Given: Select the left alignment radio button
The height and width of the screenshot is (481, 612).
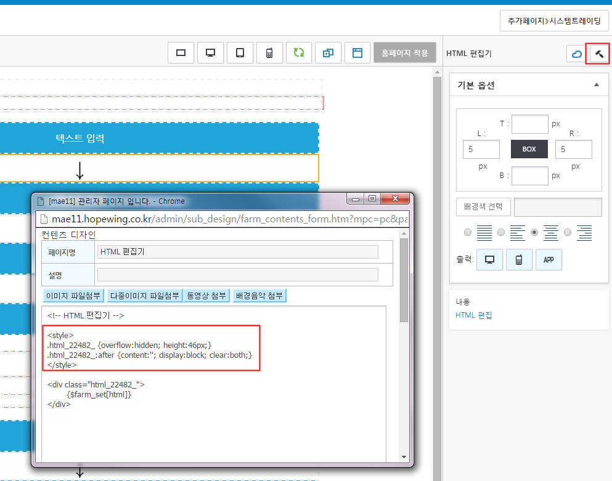Looking at the screenshot, I should [x=501, y=233].
